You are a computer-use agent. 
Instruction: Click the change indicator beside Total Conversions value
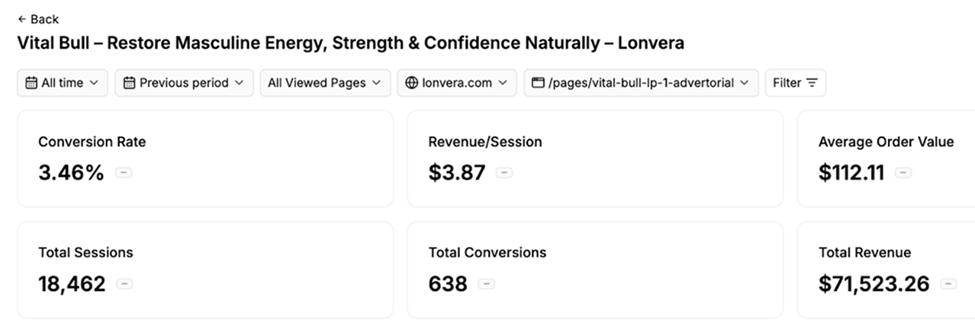486,284
